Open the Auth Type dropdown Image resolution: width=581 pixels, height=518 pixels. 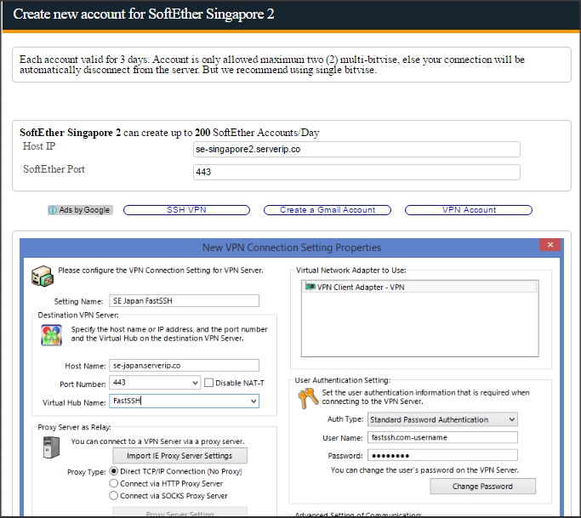512,420
